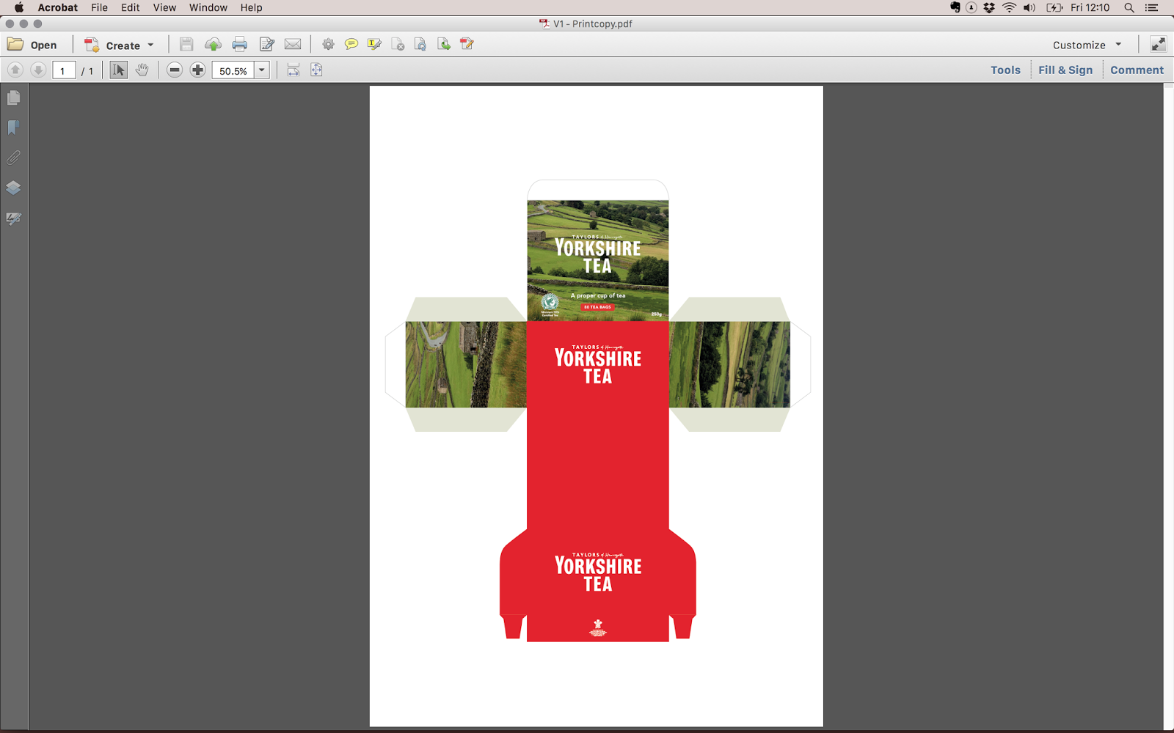This screenshot has width=1174, height=733.
Task: Click the Evernote elephant menu bar icon
Action: (955, 7)
